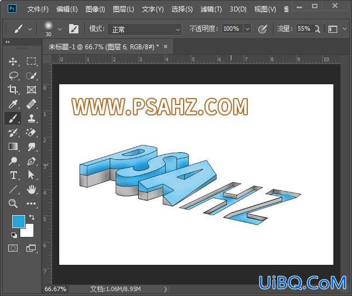The width and height of the screenshot is (352, 296).
Task: Select the History Brush tool
Action: (13, 132)
